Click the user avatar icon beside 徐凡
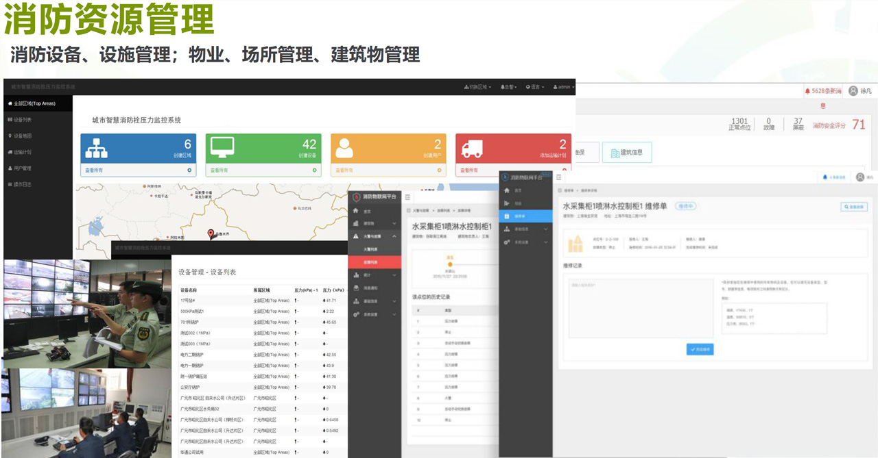 click(853, 91)
